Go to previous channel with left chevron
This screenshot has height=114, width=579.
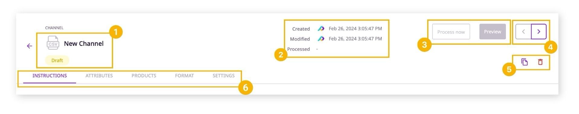point(523,31)
